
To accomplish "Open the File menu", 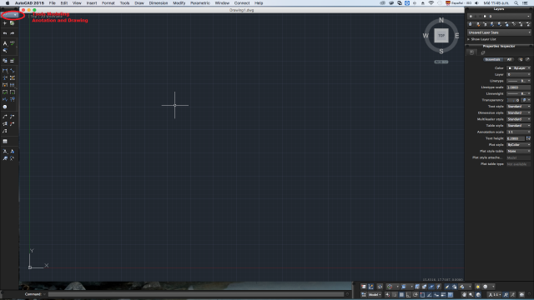I will click(x=52, y=3).
